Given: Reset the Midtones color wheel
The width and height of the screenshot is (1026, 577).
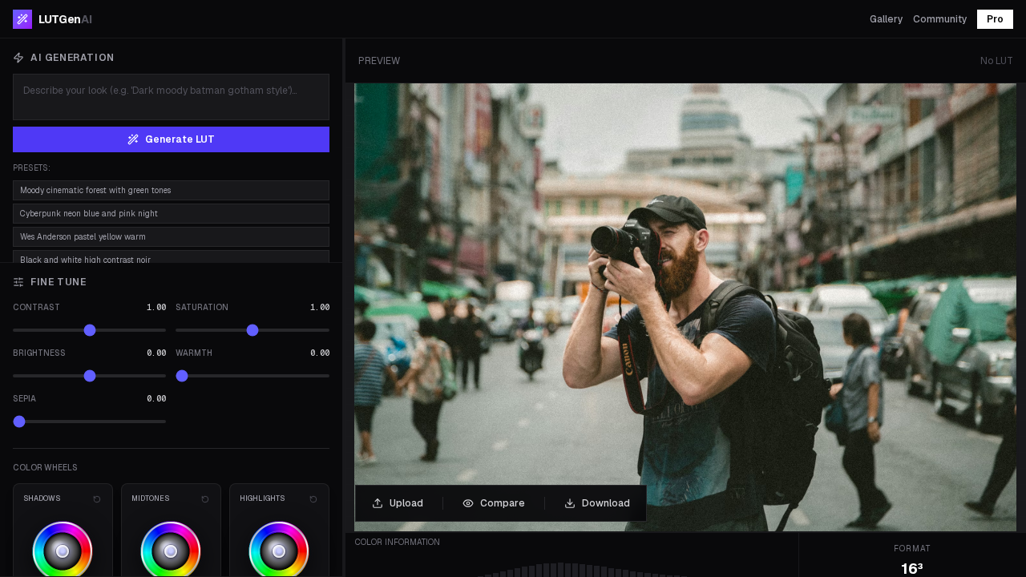Looking at the screenshot, I should (204, 498).
